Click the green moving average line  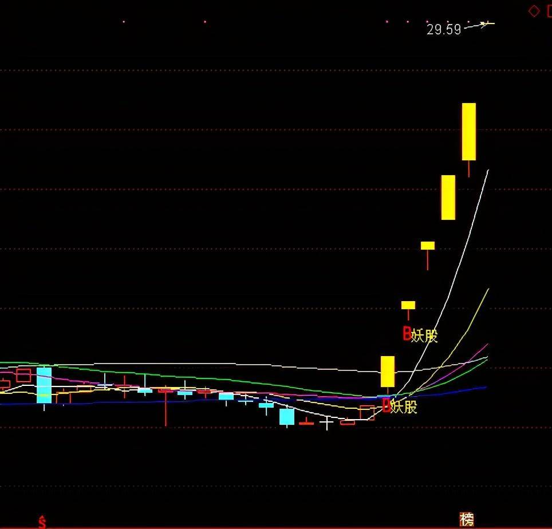coord(211,379)
